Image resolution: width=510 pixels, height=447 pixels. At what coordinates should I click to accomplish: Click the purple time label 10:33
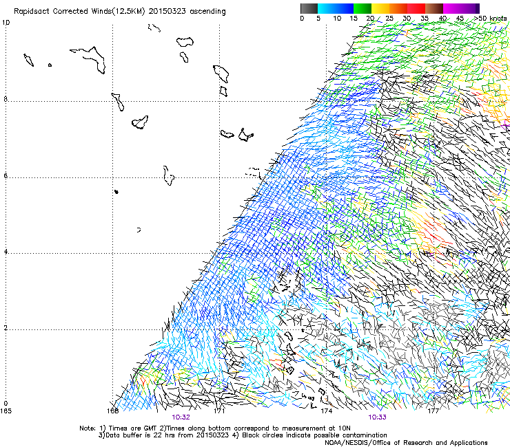coord(377,417)
